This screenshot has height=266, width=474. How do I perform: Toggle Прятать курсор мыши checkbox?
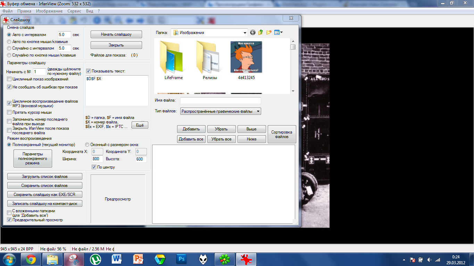[9, 112]
